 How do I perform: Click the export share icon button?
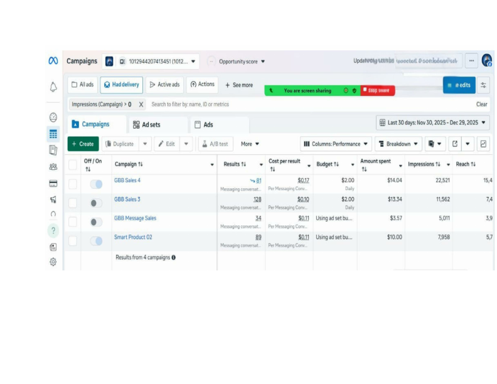[x=455, y=144]
